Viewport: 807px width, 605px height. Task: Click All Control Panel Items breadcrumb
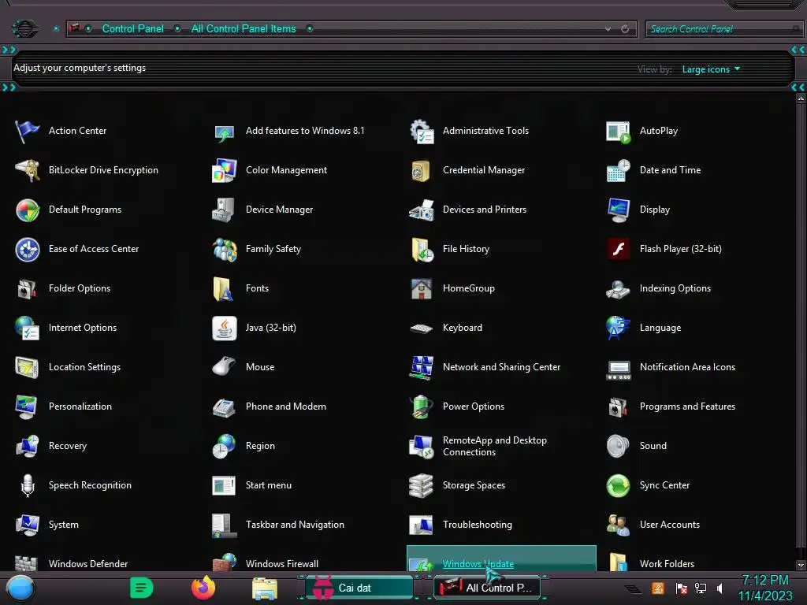click(244, 29)
